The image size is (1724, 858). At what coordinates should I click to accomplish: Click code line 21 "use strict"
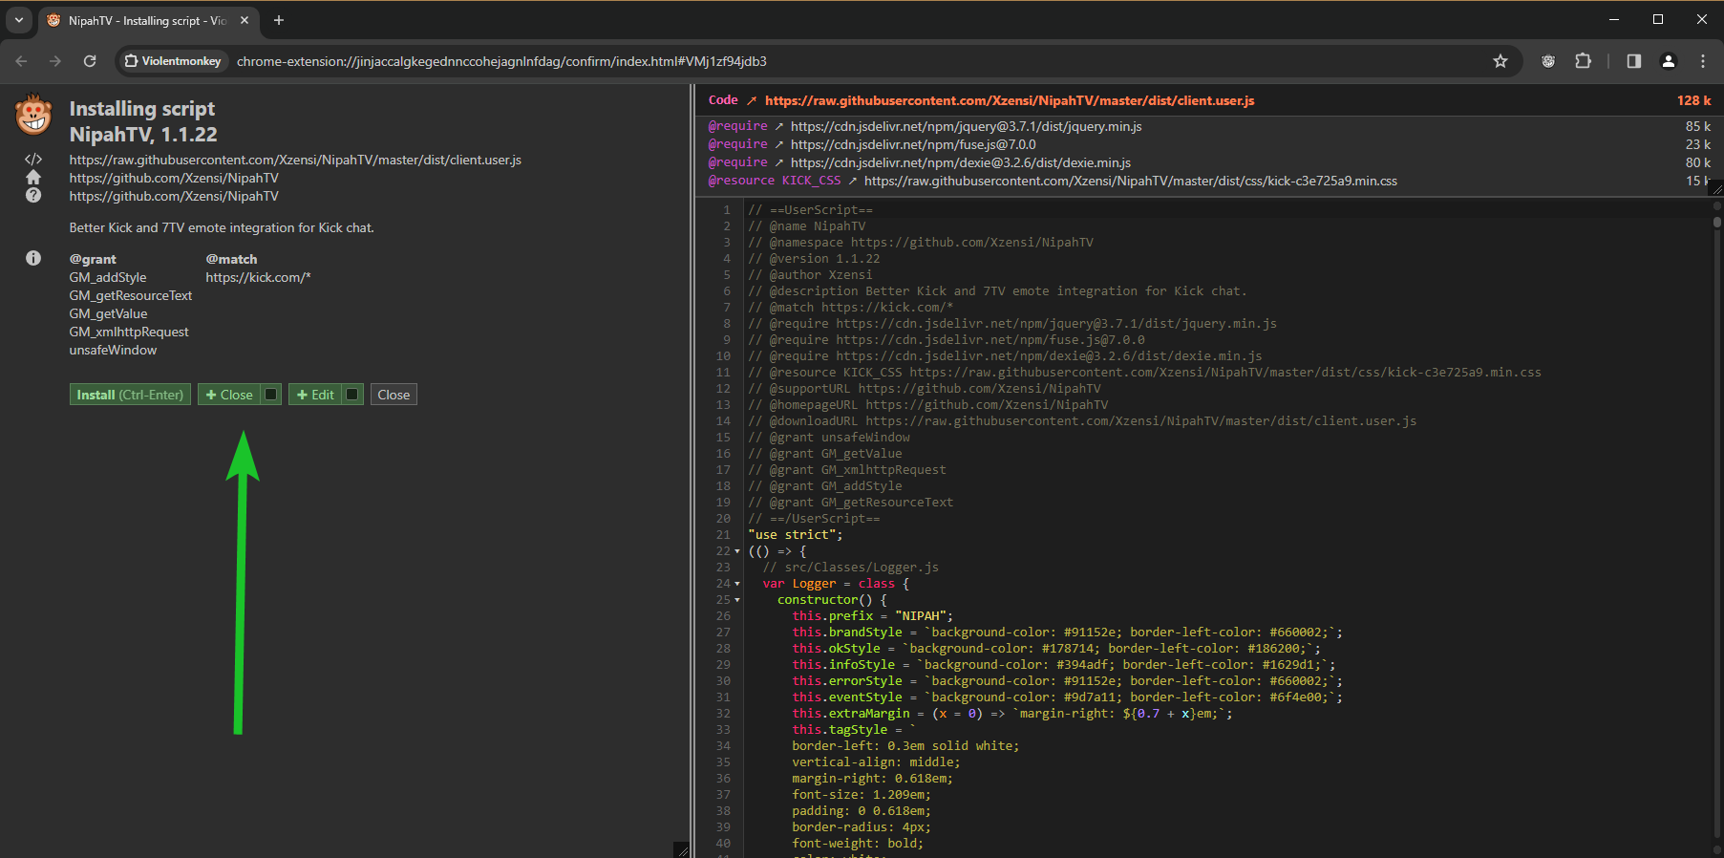click(796, 535)
